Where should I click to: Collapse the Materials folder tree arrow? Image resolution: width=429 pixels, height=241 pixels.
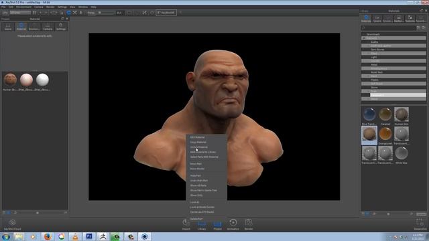(x=363, y=38)
